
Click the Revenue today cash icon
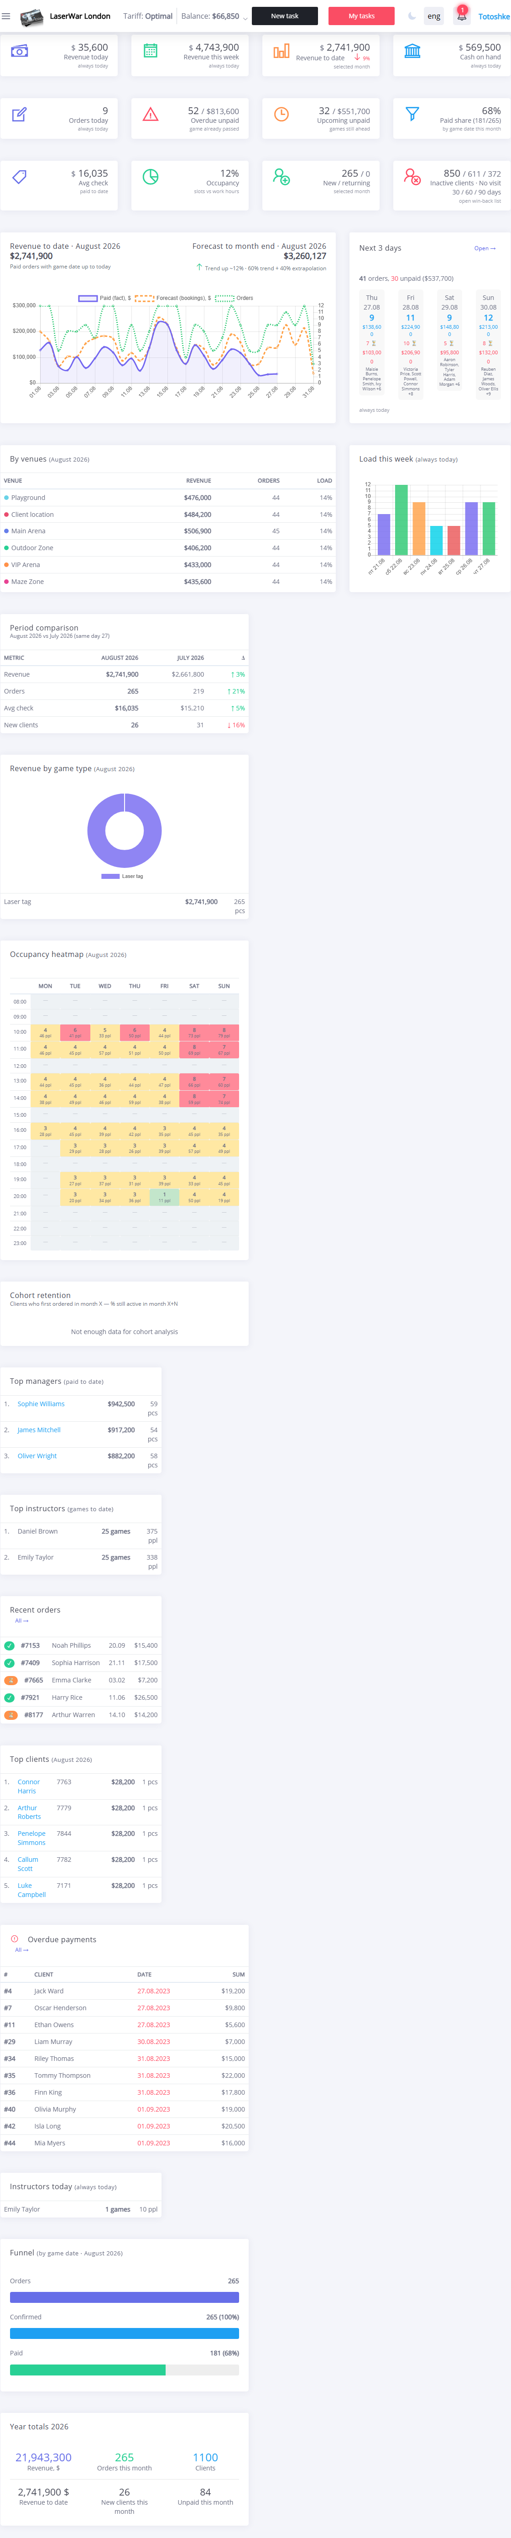19,51
